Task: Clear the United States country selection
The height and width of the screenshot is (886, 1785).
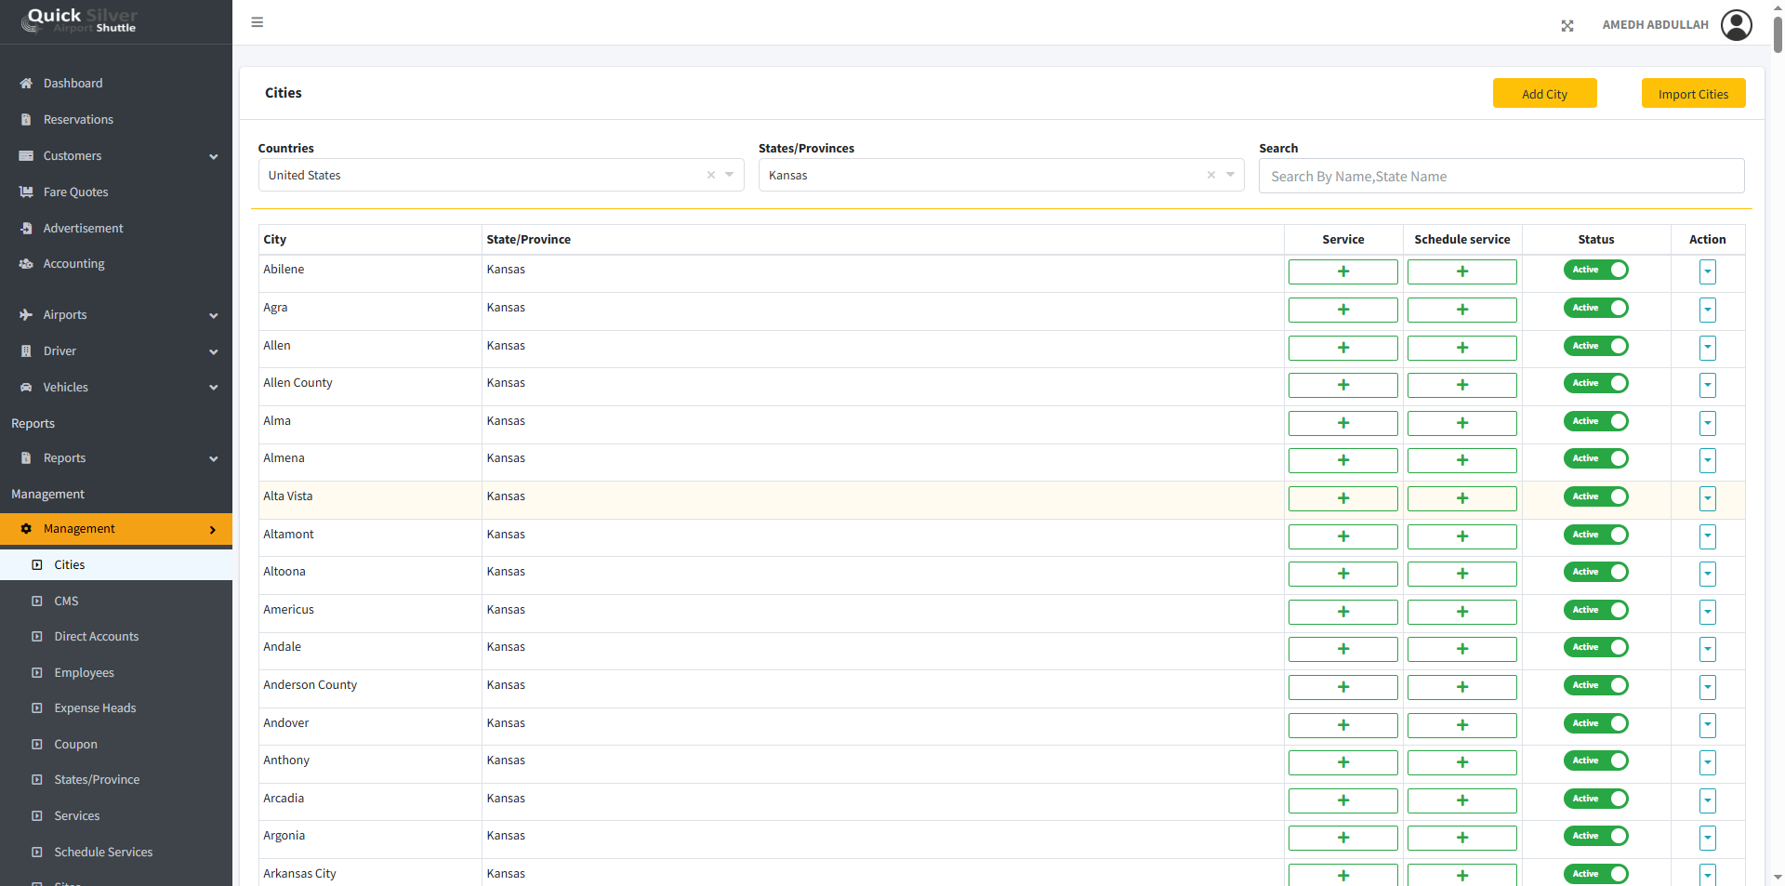Action: pos(711,175)
